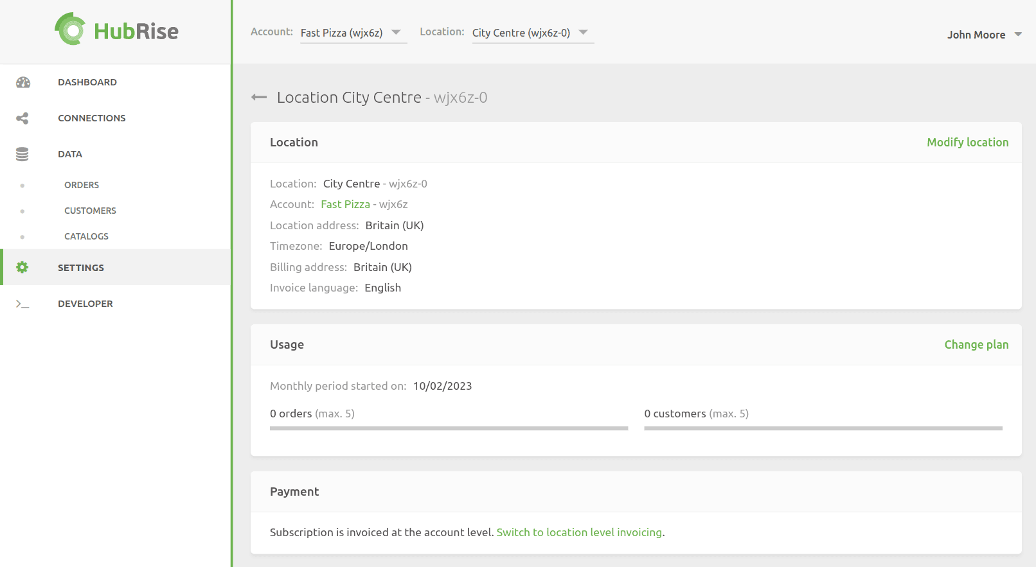Image resolution: width=1036 pixels, height=567 pixels.
Task: Click the Europe/London timezone value
Action: pyautogui.click(x=368, y=246)
